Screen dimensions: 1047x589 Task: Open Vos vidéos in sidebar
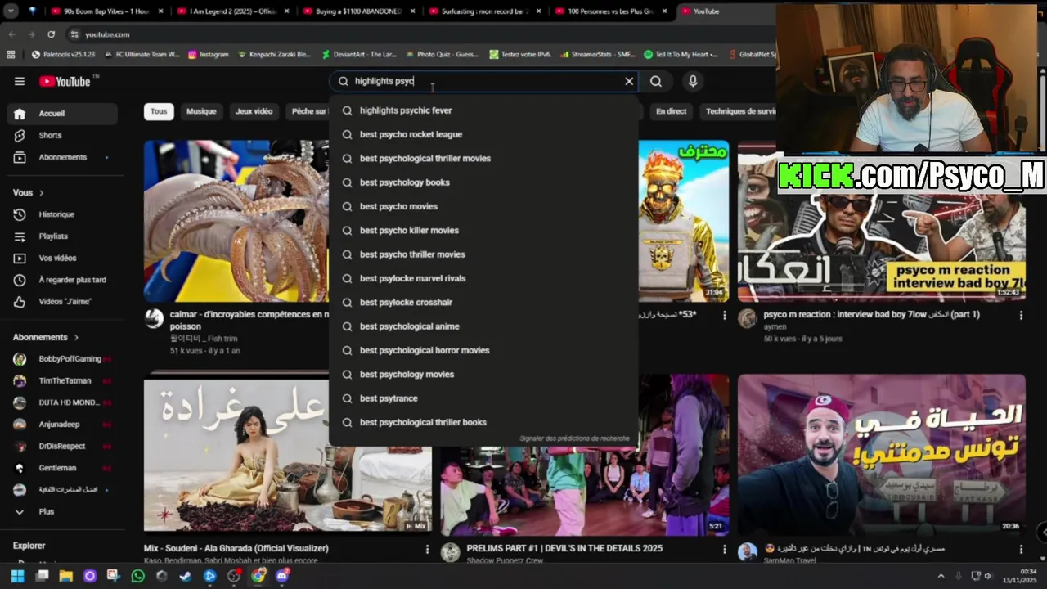(62, 258)
